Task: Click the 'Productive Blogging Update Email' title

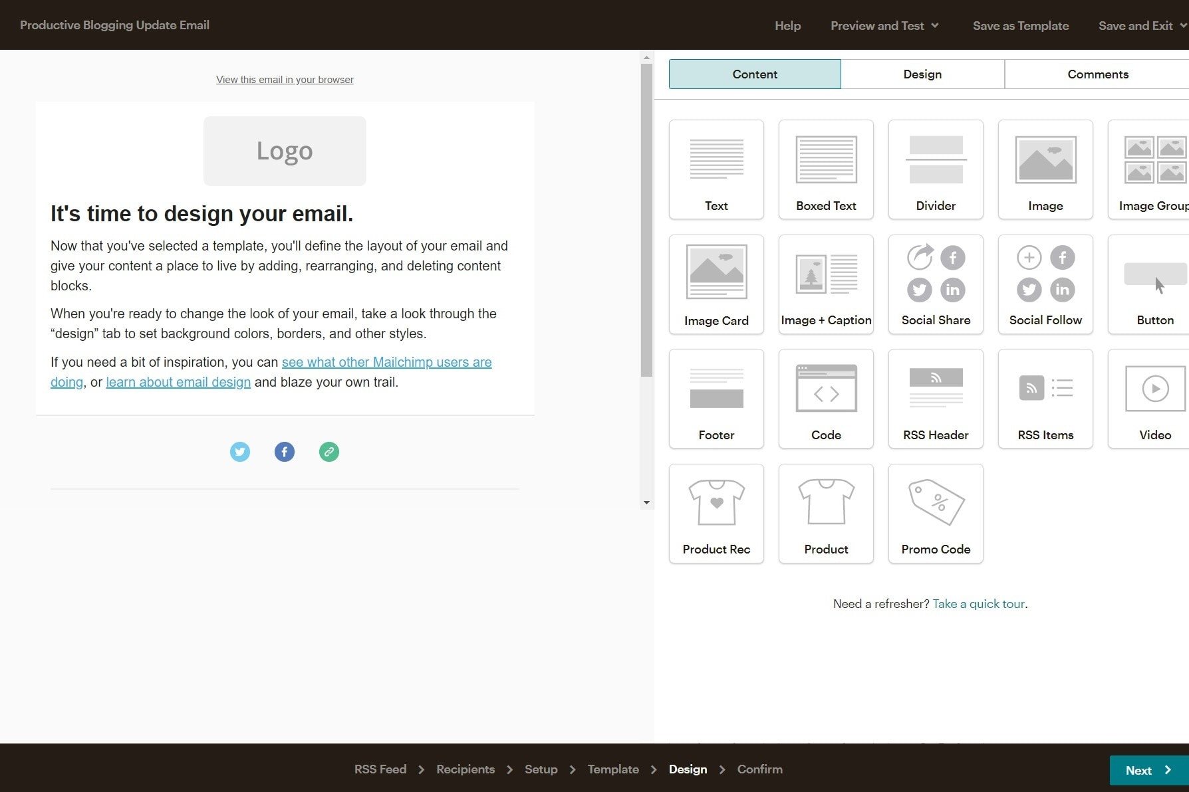Action: click(114, 25)
